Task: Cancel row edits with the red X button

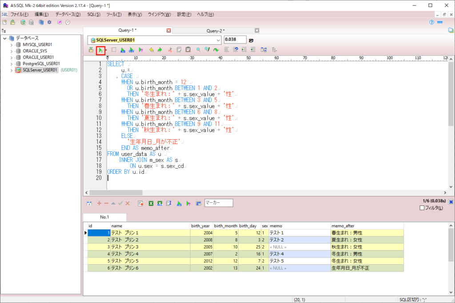Action: [127, 203]
